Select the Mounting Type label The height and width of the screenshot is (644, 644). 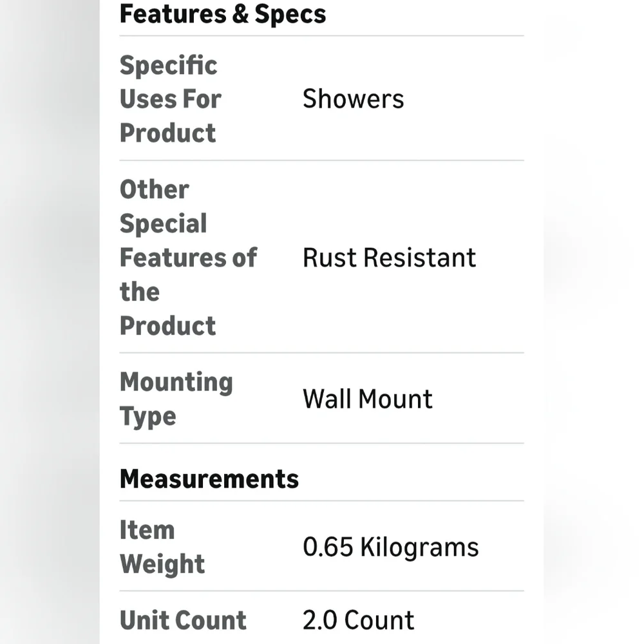click(176, 399)
